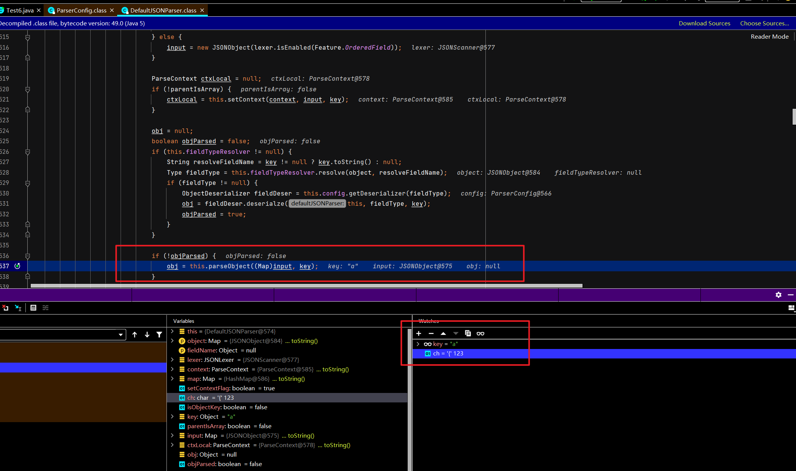Click the Download Sources link
The width and height of the screenshot is (796, 471).
point(704,23)
